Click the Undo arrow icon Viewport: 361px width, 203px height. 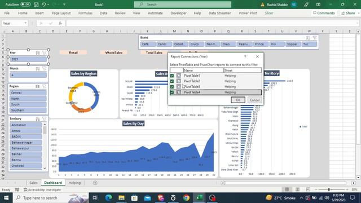coord(44,5)
